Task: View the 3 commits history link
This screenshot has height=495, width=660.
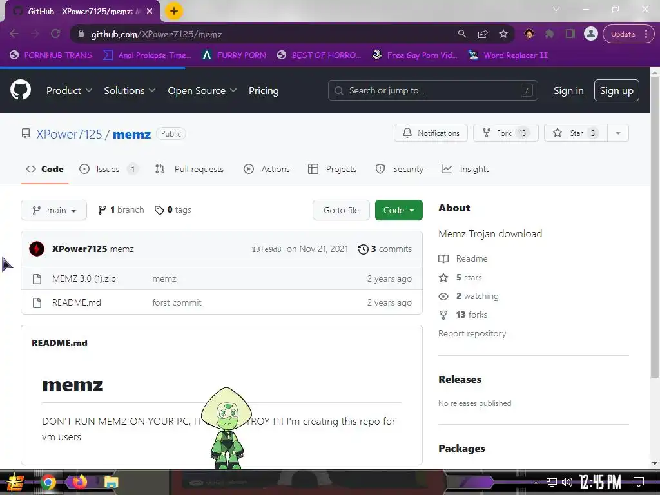Action: tap(385, 249)
